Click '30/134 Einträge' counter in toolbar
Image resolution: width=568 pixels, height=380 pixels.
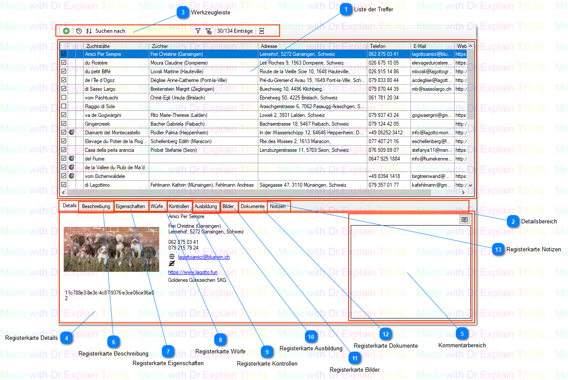click(235, 31)
